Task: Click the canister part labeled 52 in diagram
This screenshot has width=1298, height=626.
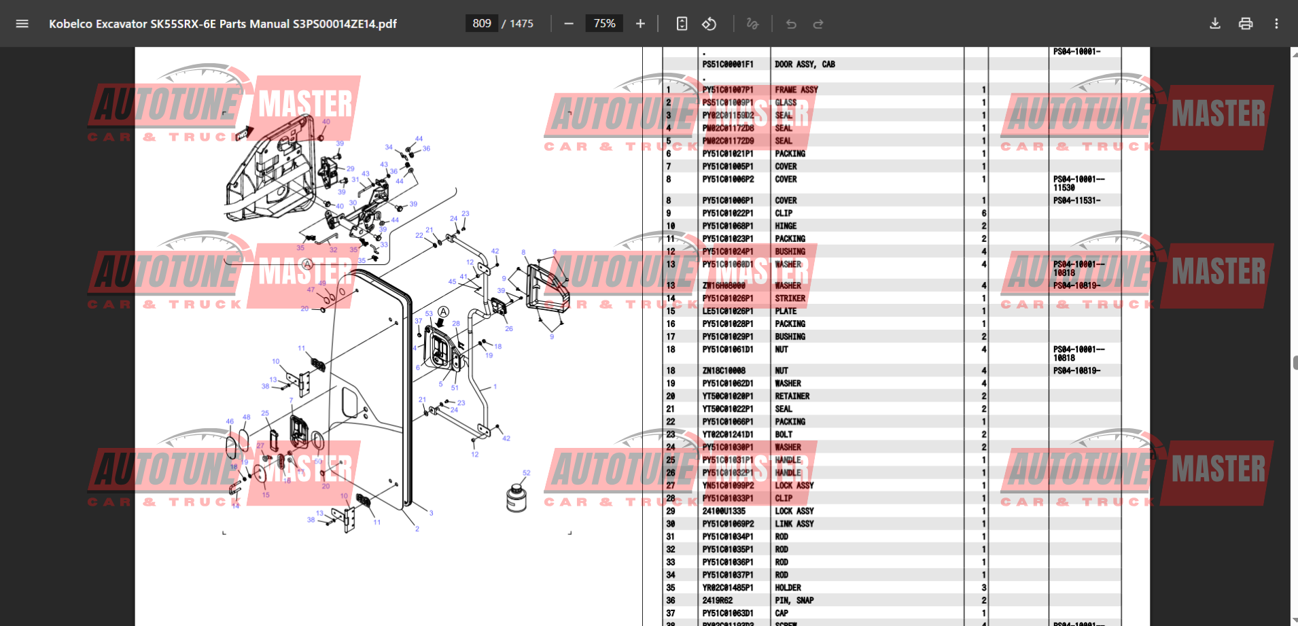Action: [x=516, y=498]
